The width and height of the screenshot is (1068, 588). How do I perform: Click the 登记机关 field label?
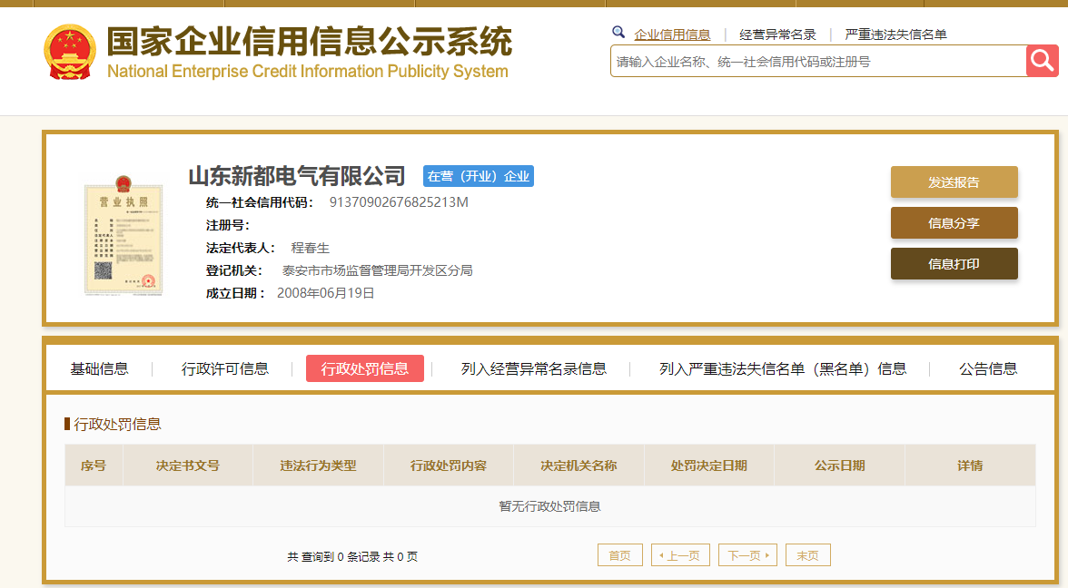pyautogui.click(x=234, y=270)
